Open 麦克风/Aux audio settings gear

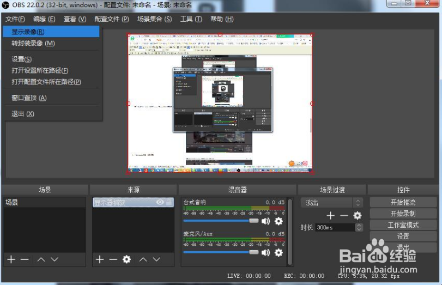tap(278, 253)
